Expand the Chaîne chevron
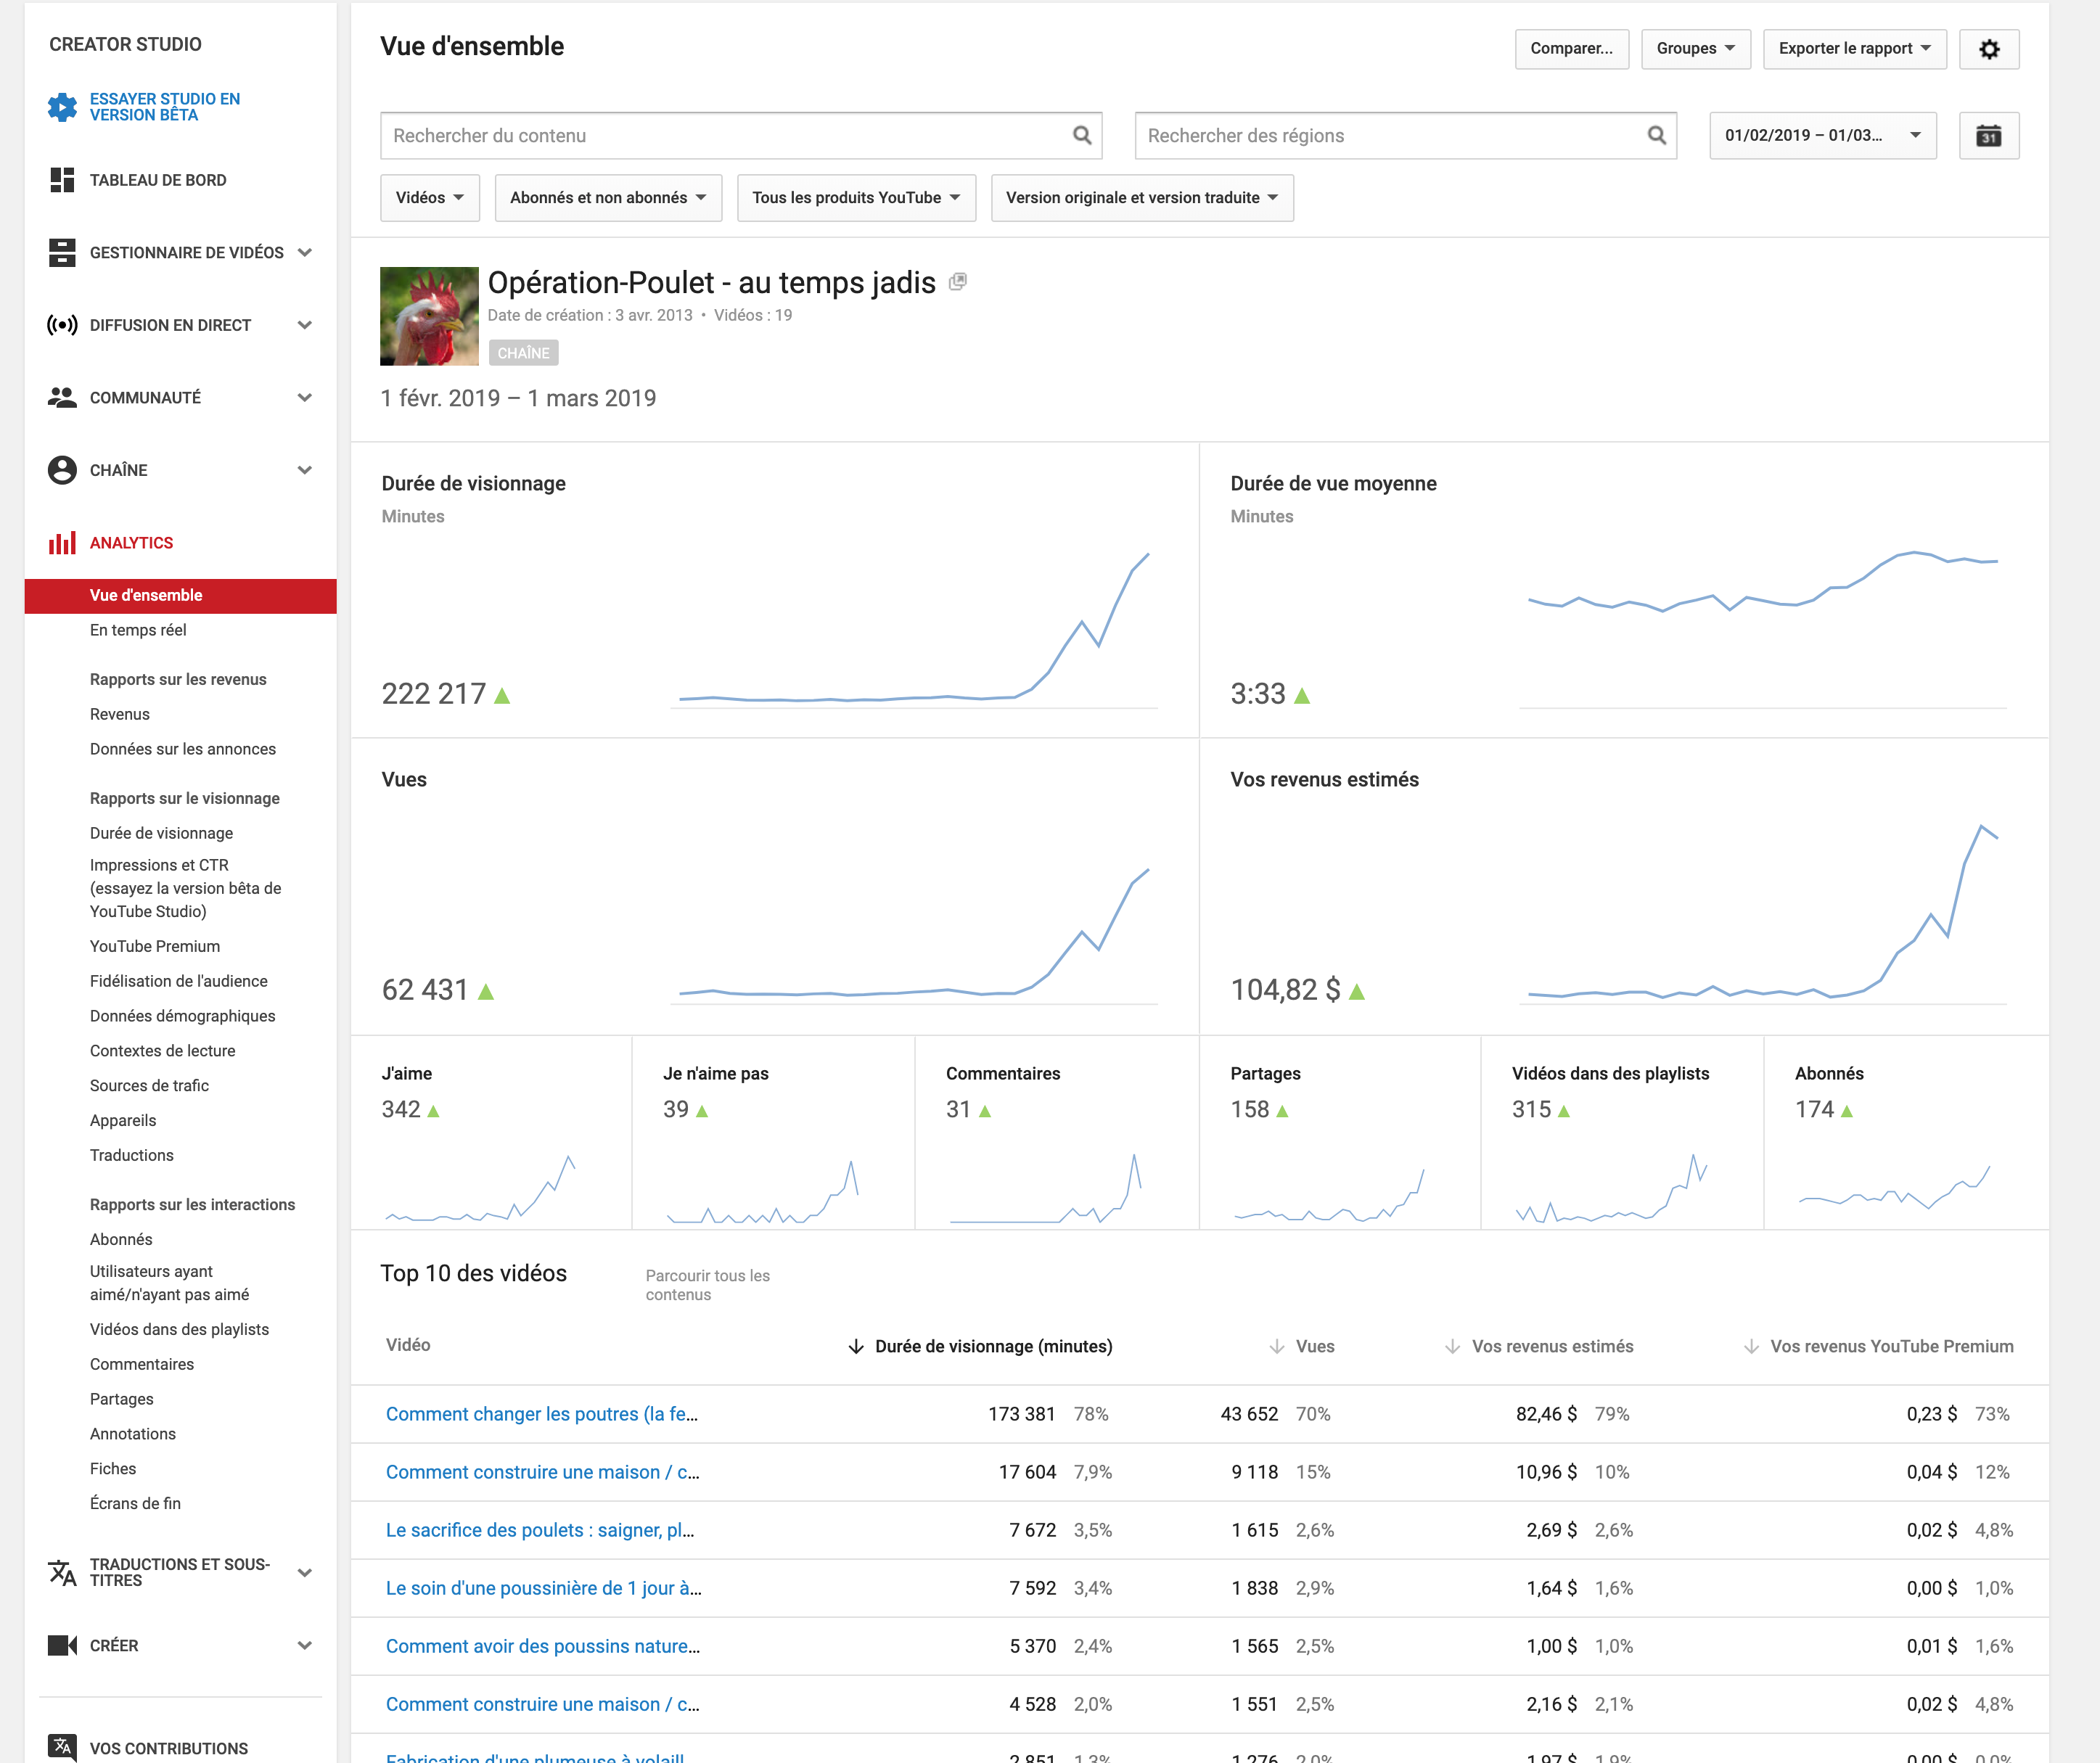Screen dimensions: 2100x1763 pyautogui.click(x=305, y=470)
